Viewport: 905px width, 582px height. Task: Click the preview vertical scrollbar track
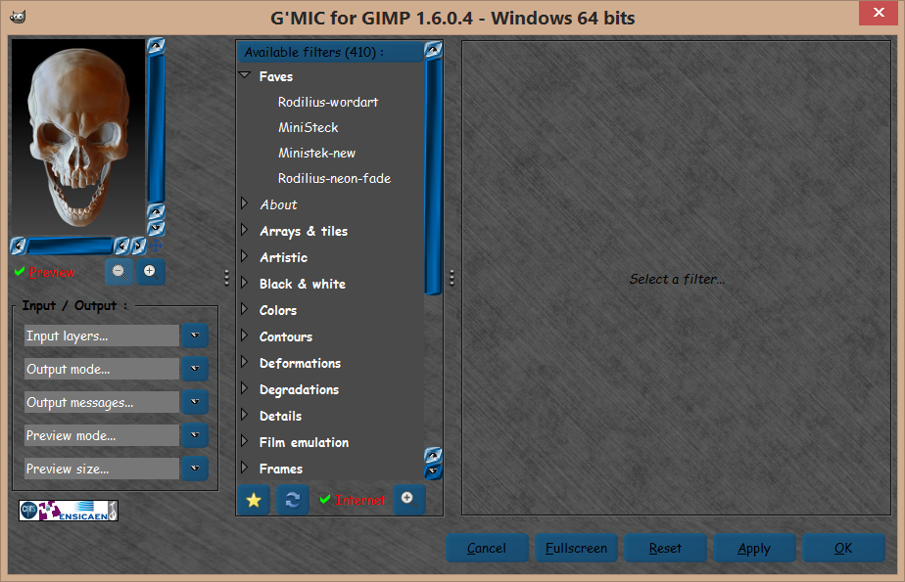coord(156,128)
